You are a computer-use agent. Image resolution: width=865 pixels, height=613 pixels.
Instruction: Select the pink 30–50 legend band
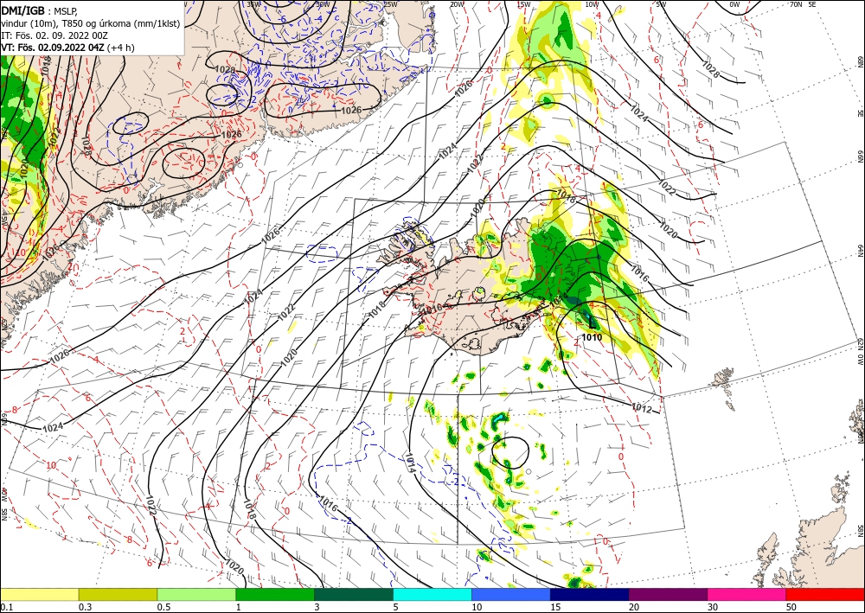click(x=747, y=594)
